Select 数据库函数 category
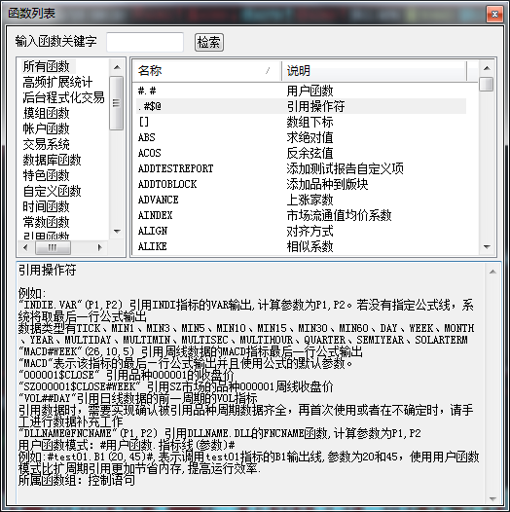 point(52,160)
